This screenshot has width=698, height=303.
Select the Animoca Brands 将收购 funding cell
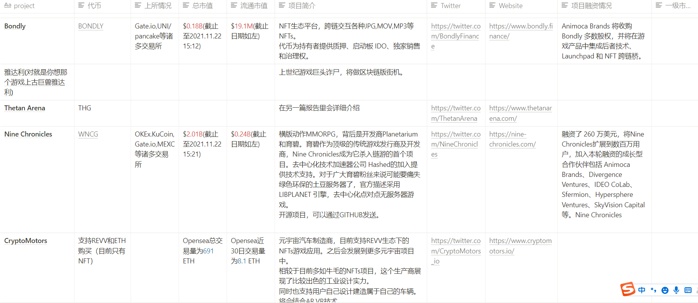point(605,41)
